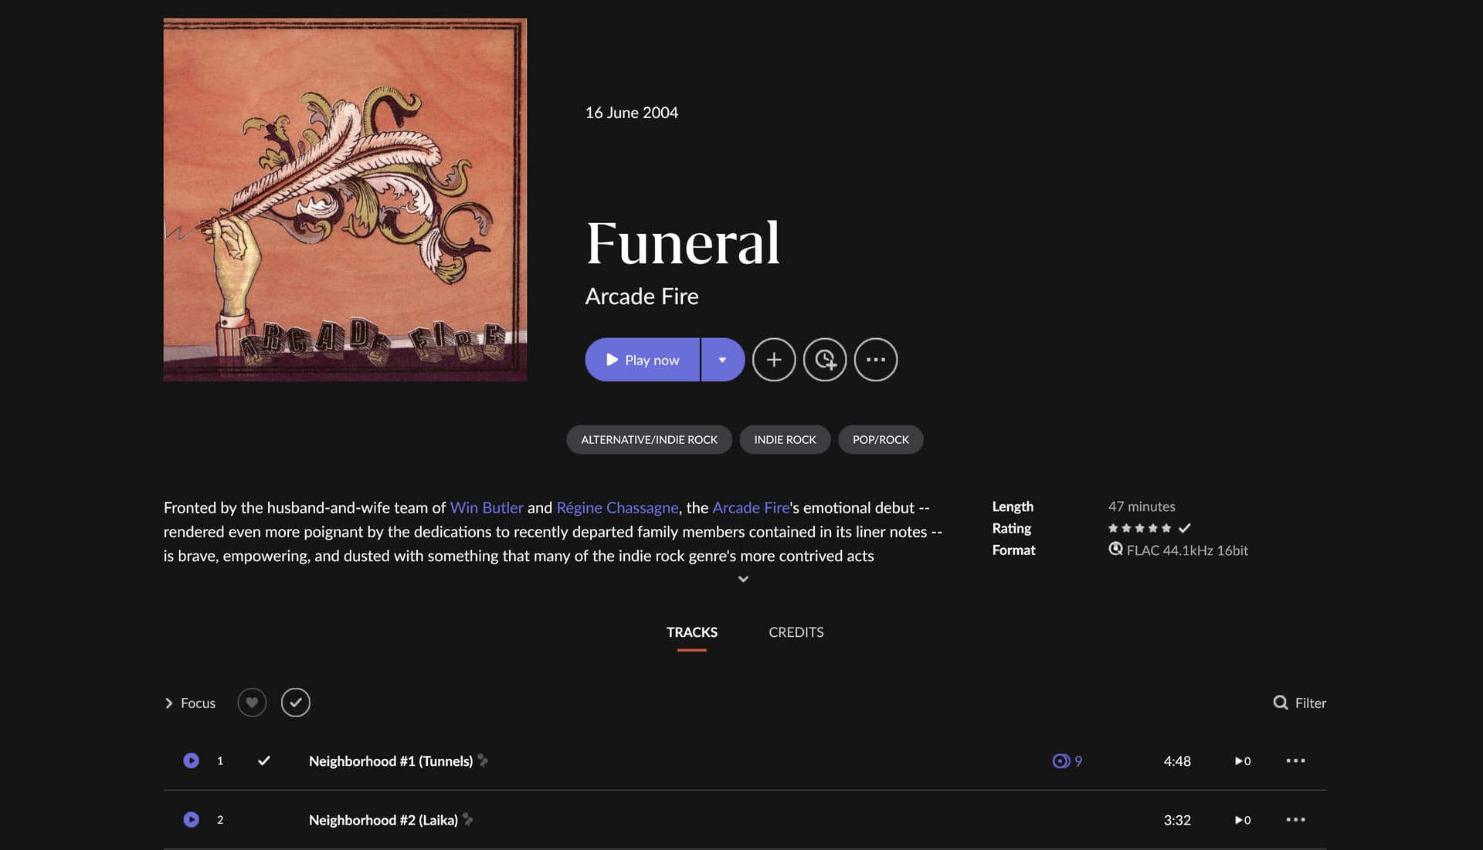Expand the album description chevron
Image resolution: width=1483 pixels, height=850 pixels.
point(743,579)
